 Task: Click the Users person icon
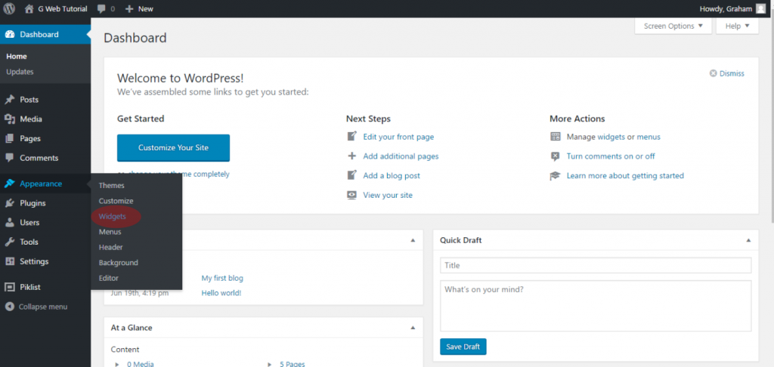tap(9, 223)
